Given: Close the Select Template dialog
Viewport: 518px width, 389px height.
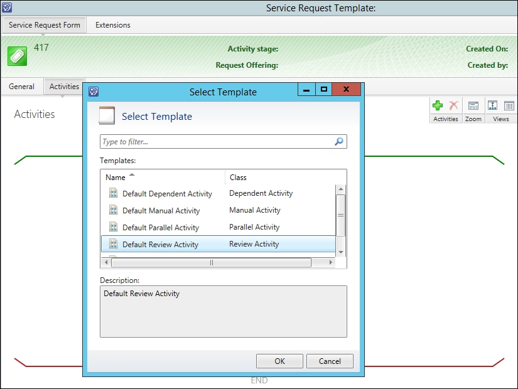Looking at the screenshot, I should (346, 89).
